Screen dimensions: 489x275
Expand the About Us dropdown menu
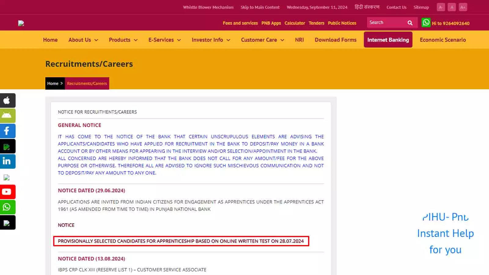click(x=83, y=40)
